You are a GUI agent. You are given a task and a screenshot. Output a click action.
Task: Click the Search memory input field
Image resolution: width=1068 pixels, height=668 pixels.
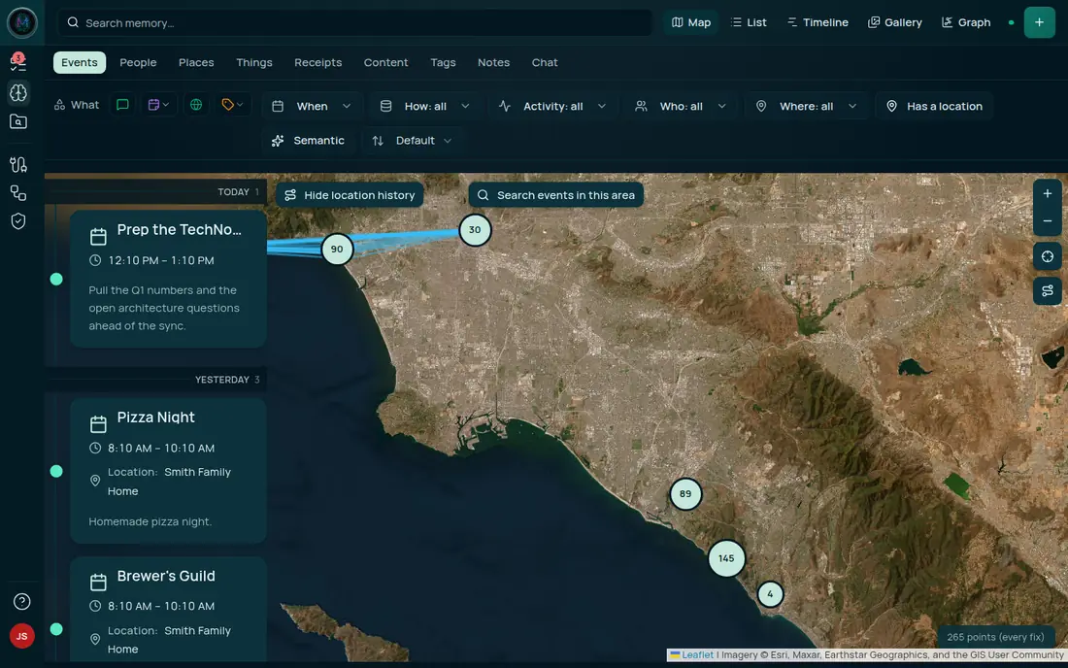click(x=354, y=22)
